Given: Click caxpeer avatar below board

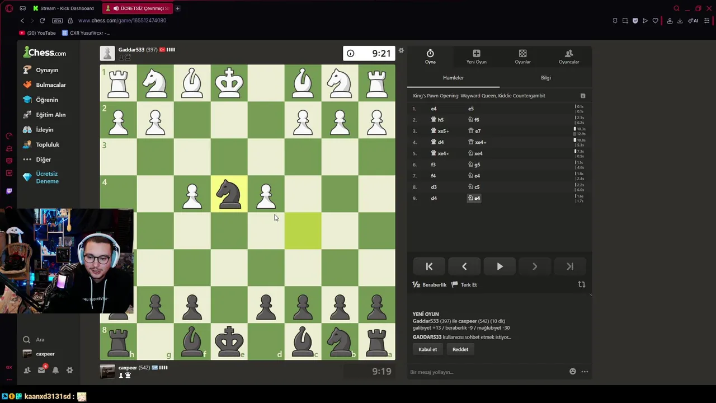Looking at the screenshot, I should (x=107, y=371).
